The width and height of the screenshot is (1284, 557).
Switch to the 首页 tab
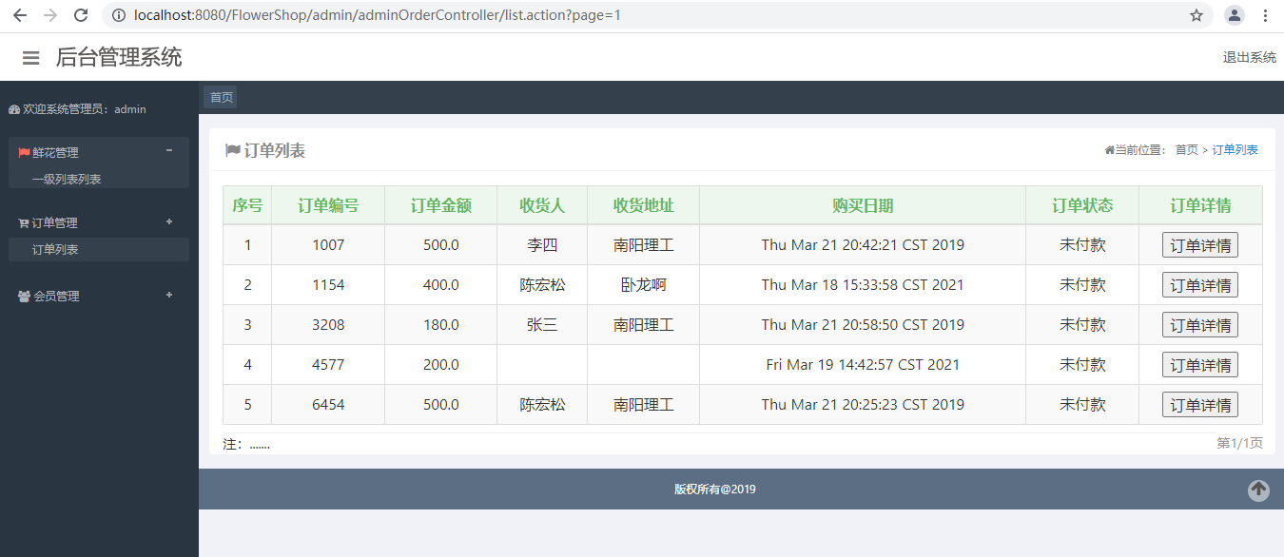pyautogui.click(x=221, y=97)
